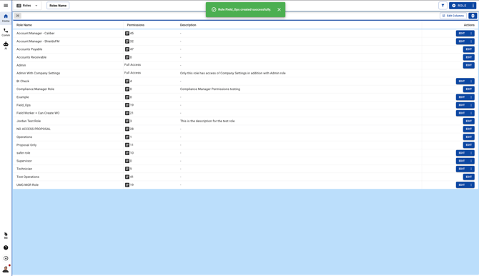Click the record count badge 20

(x=18, y=16)
